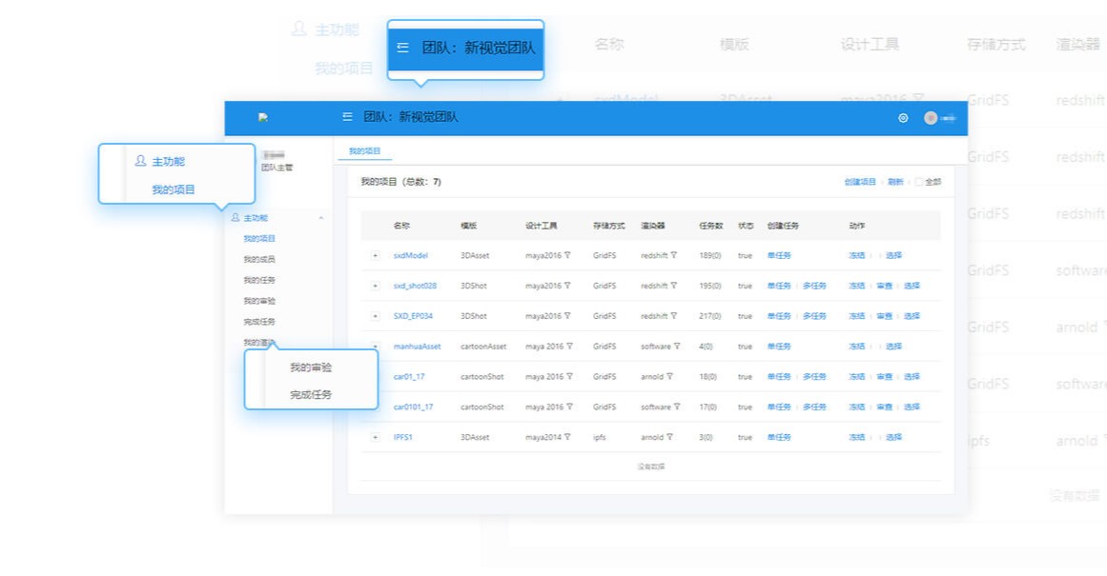Click 多任务 for car0101_17
The height and width of the screenshot is (576, 1107).
(x=814, y=407)
